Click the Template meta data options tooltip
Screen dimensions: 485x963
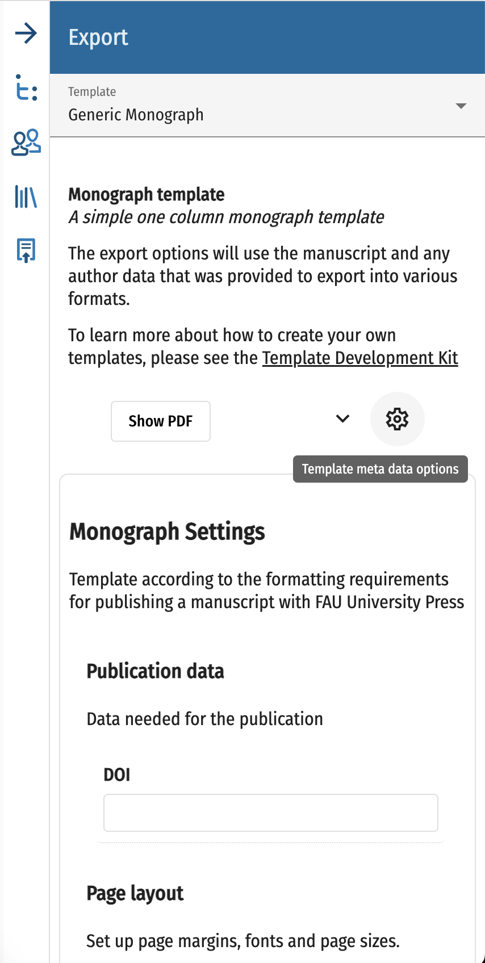click(x=380, y=469)
